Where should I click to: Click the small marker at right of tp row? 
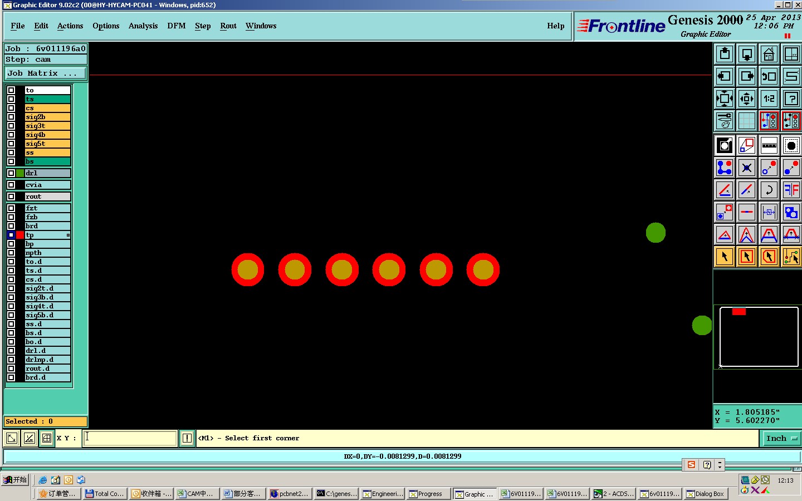click(x=68, y=235)
